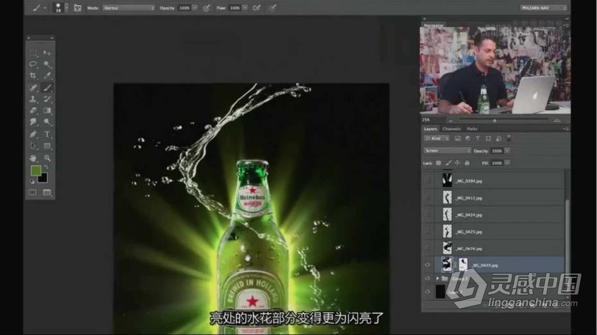
Task: Filter layers by shape layers icon
Action: (488, 138)
